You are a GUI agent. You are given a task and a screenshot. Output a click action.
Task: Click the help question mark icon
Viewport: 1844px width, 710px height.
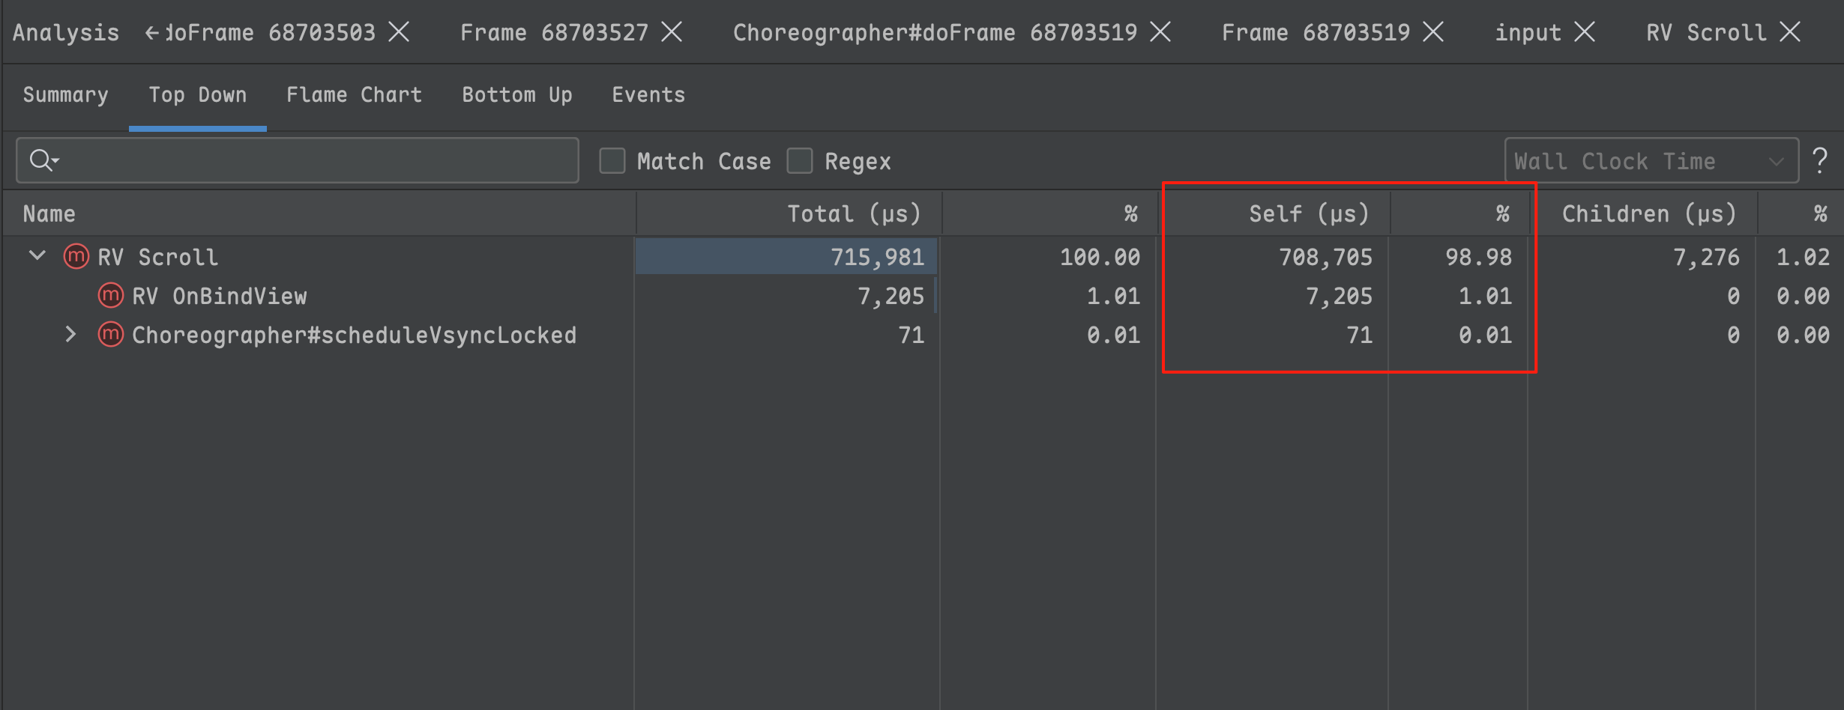pos(1819,161)
